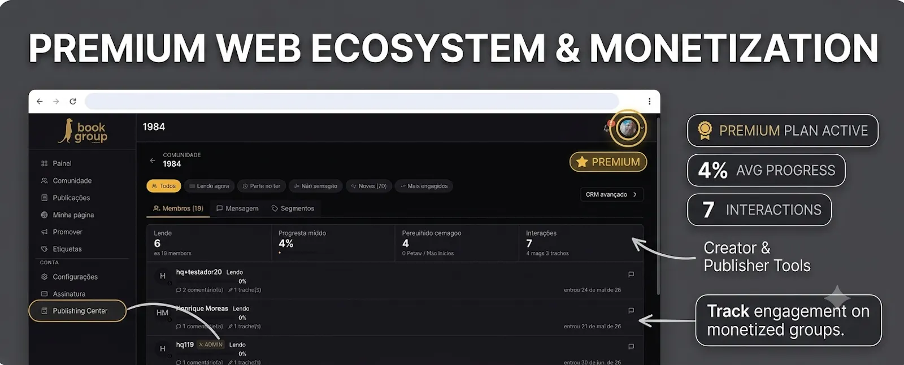This screenshot has width=904, height=365.
Task: Click the Promover megaphone icon
Action: click(x=45, y=232)
